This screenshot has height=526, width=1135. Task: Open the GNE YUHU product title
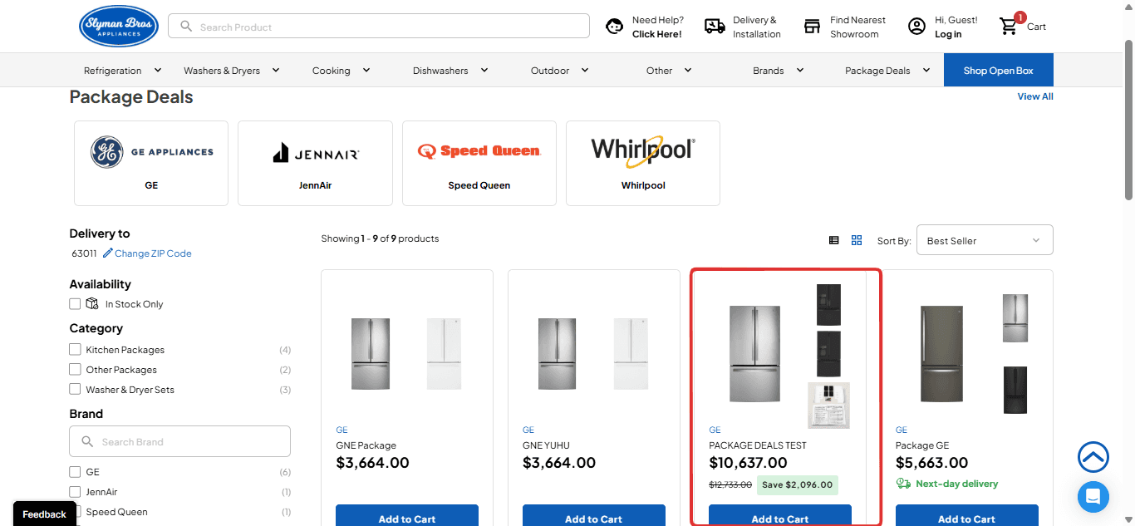coord(546,445)
